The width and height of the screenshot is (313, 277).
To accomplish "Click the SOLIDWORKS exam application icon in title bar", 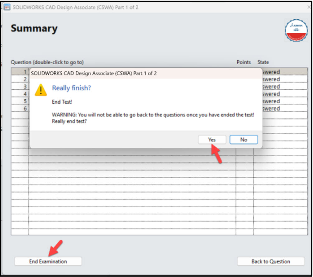I will [x=7, y=7].
